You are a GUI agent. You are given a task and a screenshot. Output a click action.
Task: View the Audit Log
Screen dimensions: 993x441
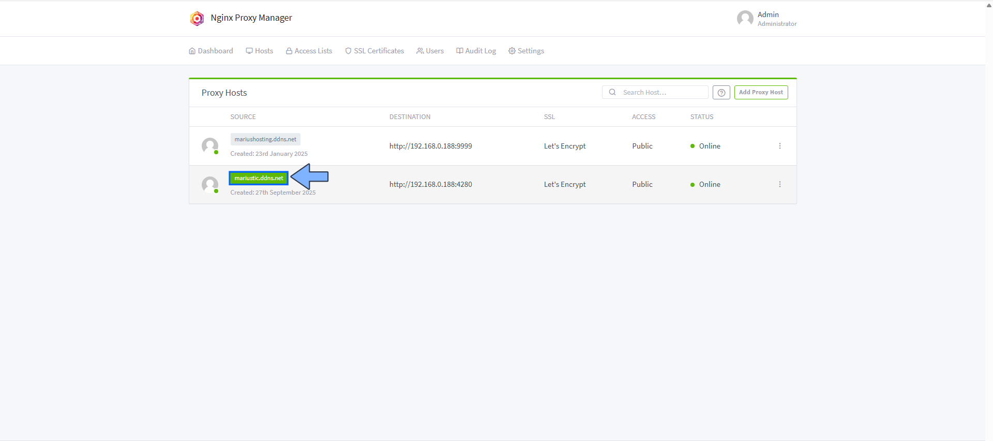click(x=476, y=51)
